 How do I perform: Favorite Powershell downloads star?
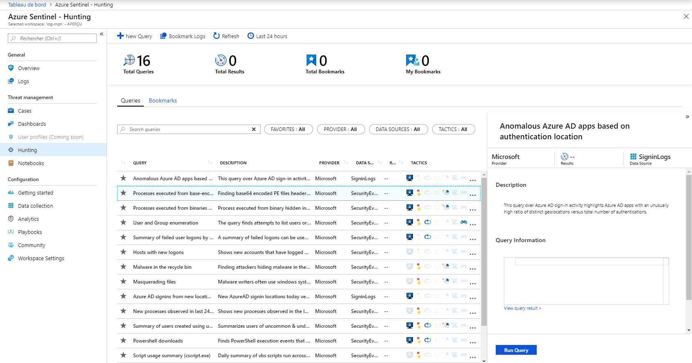pyautogui.click(x=123, y=340)
